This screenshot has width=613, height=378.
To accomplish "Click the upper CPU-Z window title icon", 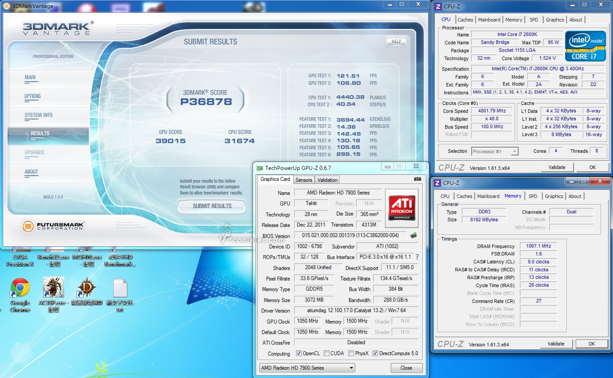I will (438, 6).
